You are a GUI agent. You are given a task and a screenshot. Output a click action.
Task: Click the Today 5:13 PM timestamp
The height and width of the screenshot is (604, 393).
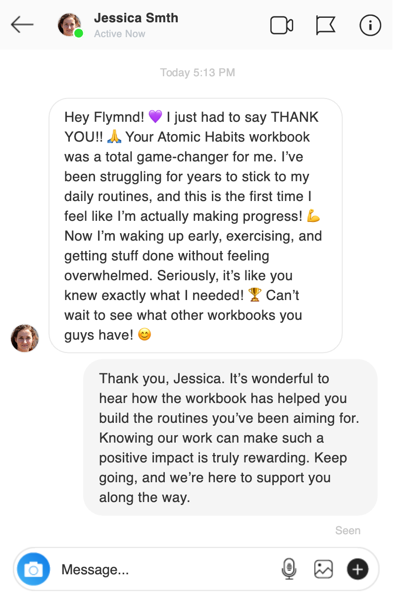pyautogui.click(x=197, y=73)
